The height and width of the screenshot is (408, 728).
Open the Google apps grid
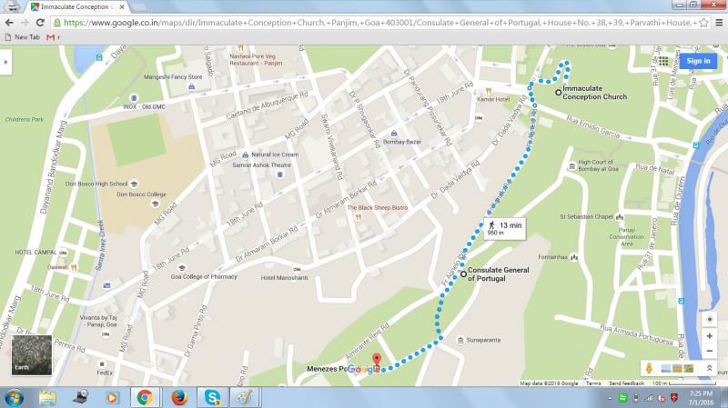(665, 61)
